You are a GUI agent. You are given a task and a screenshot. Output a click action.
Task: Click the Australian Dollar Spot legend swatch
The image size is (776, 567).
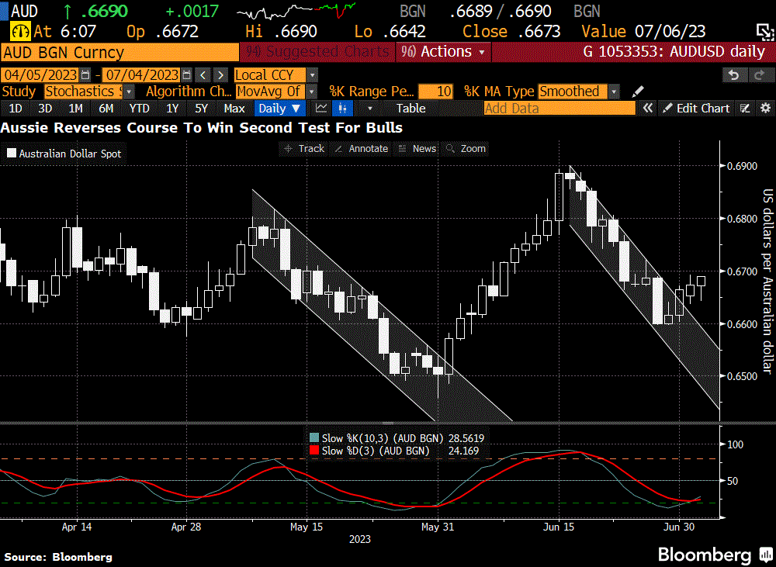coord(12,154)
